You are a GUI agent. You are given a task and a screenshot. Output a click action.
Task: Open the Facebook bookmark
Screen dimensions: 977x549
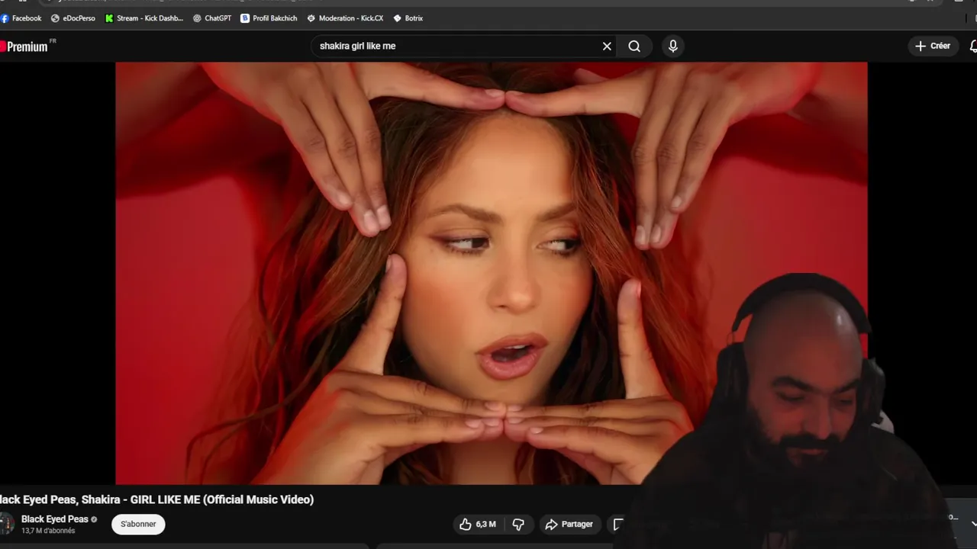21,18
